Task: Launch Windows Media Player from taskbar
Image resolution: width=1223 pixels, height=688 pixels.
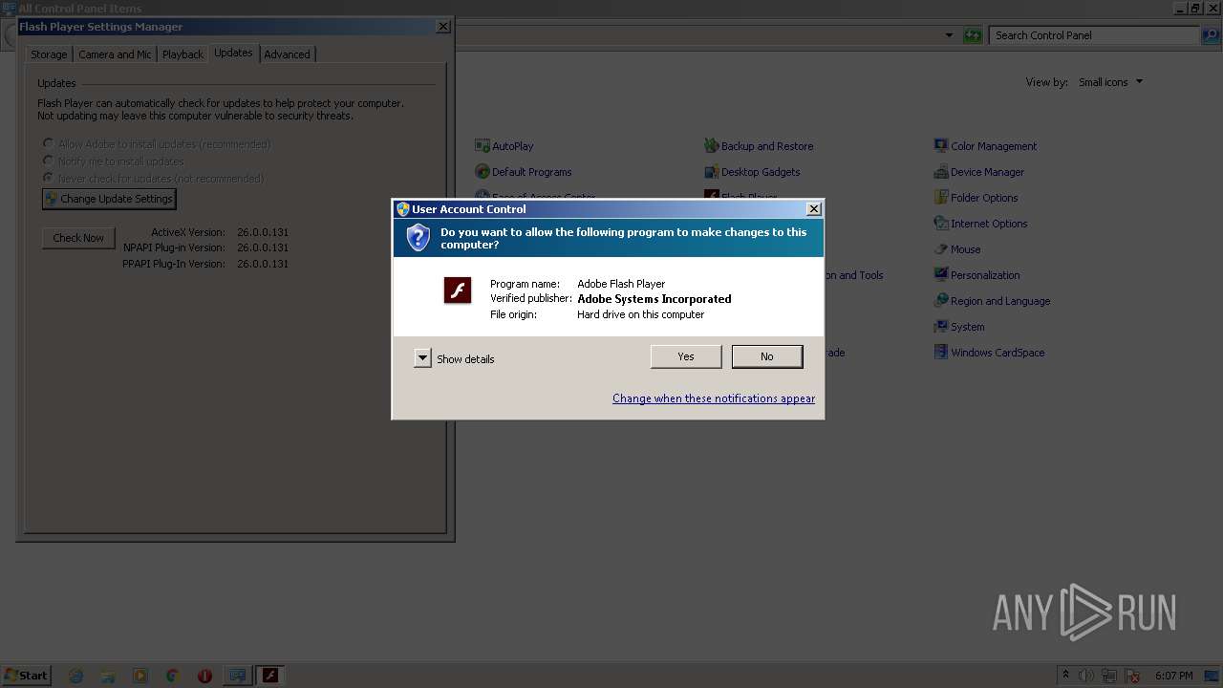Action: point(140,676)
